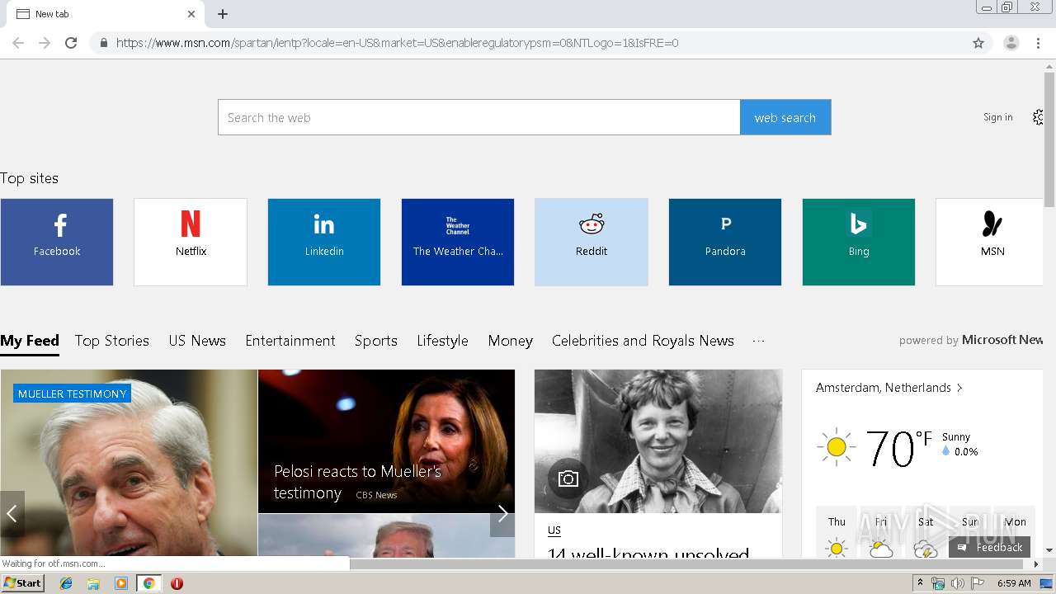The image size is (1056, 594).
Task: Bookmark this page with the star icon
Action: (x=978, y=43)
